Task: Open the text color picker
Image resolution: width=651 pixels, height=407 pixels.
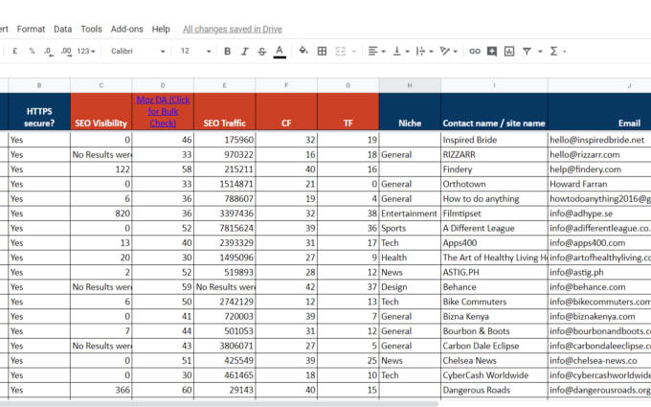Action: coord(280,52)
